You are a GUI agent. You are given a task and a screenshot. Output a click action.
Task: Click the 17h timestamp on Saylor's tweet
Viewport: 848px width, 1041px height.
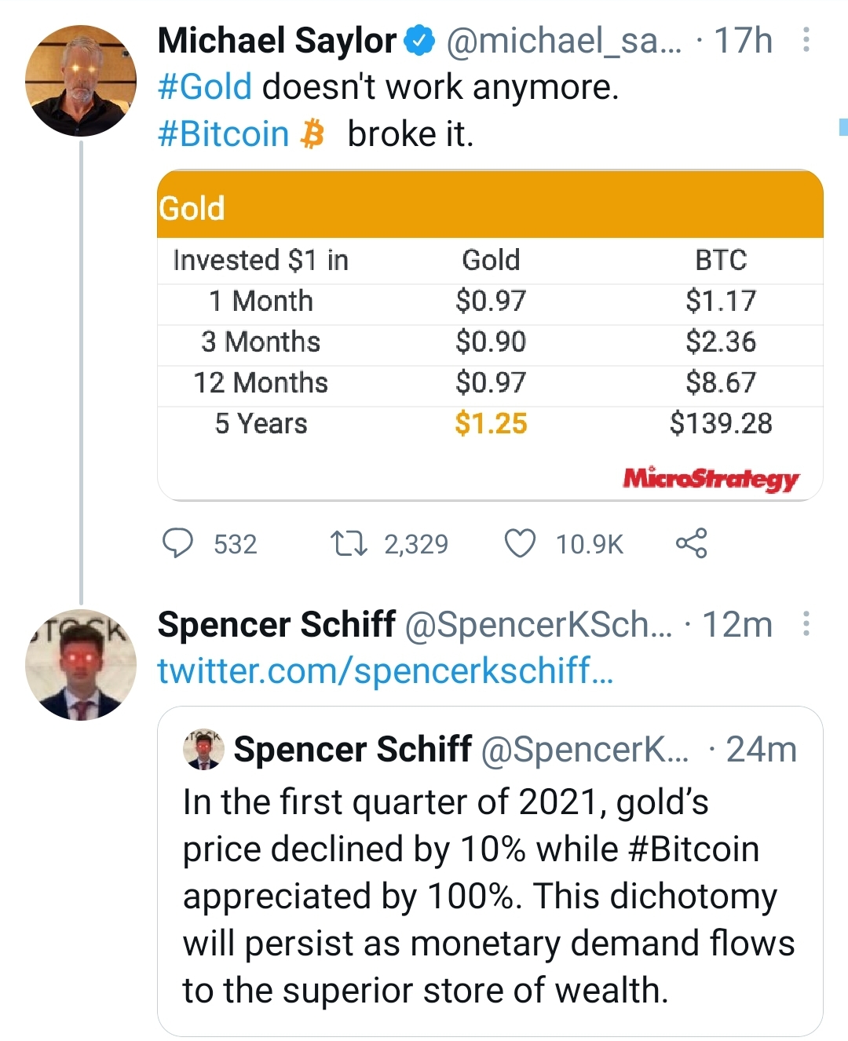743,41
